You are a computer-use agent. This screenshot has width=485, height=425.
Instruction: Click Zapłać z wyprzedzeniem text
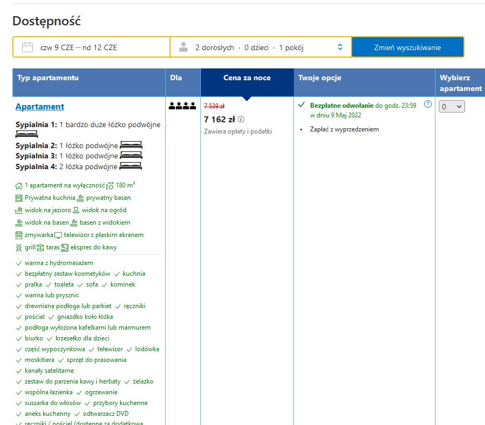tap(345, 129)
